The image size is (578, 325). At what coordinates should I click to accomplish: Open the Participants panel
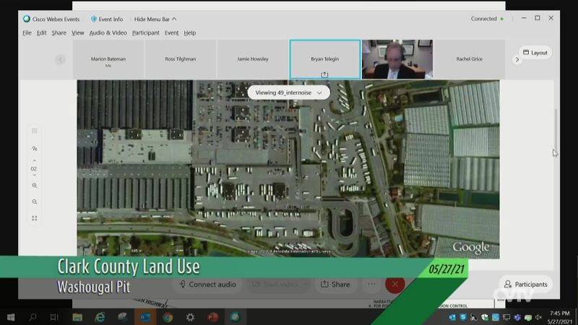(x=526, y=284)
